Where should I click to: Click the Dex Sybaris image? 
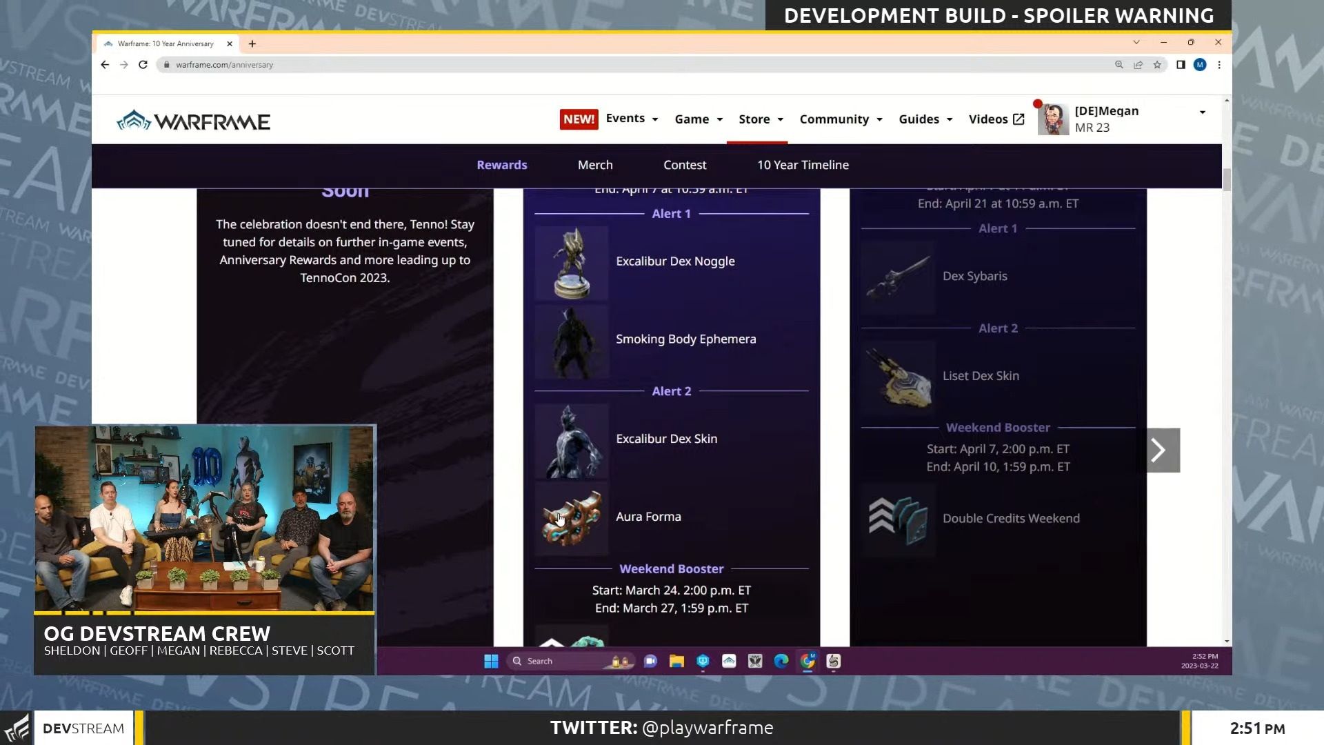pos(898,278)
